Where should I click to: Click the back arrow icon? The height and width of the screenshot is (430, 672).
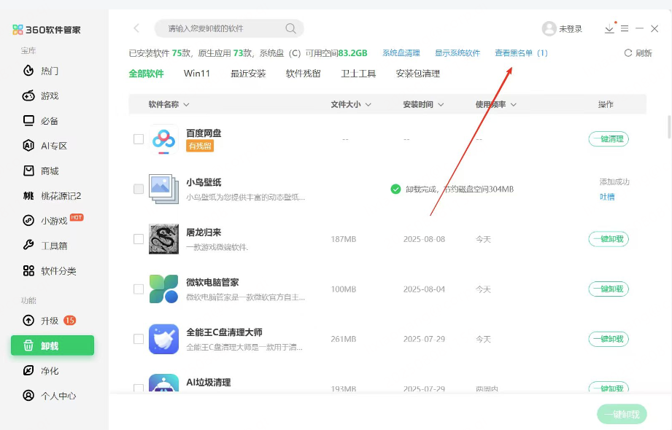click(x=136, y=28)
